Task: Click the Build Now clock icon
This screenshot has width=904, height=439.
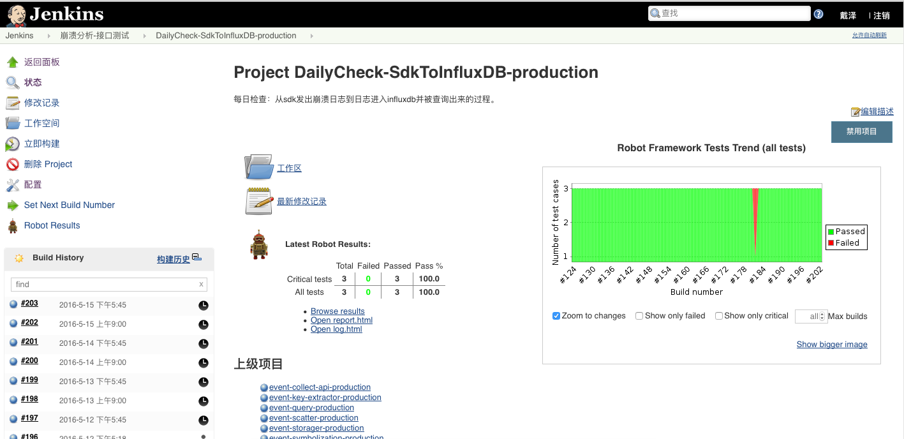Action: pos(12,144)
